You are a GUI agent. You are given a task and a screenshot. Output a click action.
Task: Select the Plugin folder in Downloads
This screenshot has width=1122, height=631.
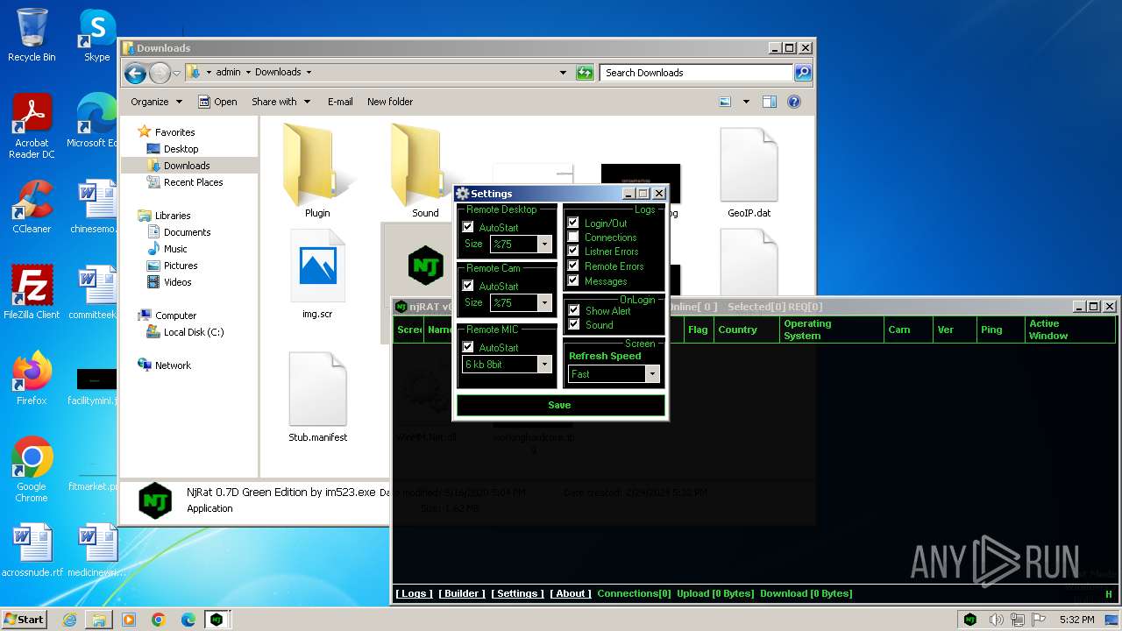[316, 171]
